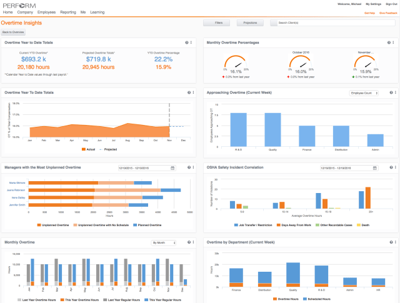This screenshot has width=400, height=303.
Task: Open options menu on OSHA Safety Incident panel
Action: tap(394, 168)
